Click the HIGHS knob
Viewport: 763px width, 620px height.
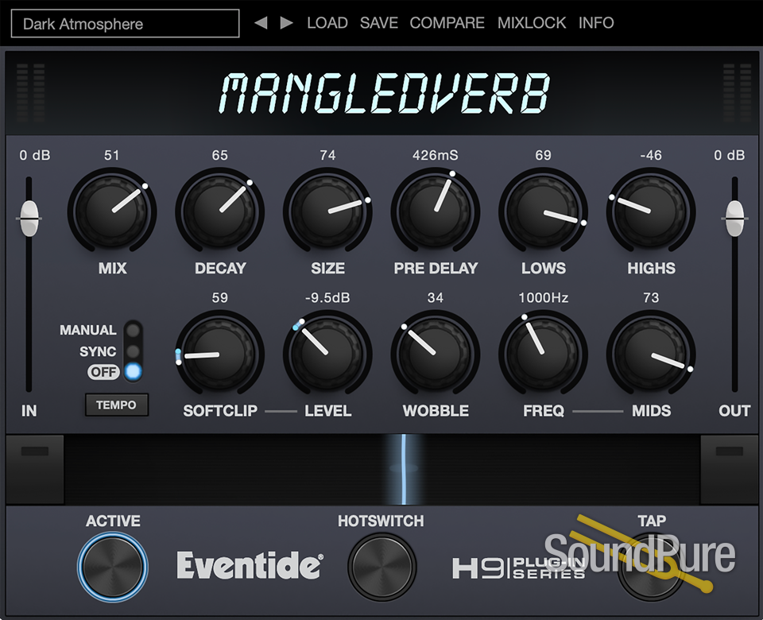click(x=651, y=211)
